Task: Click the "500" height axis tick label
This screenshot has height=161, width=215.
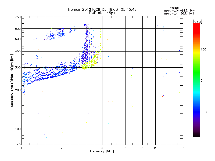Action: pos(18,39)
